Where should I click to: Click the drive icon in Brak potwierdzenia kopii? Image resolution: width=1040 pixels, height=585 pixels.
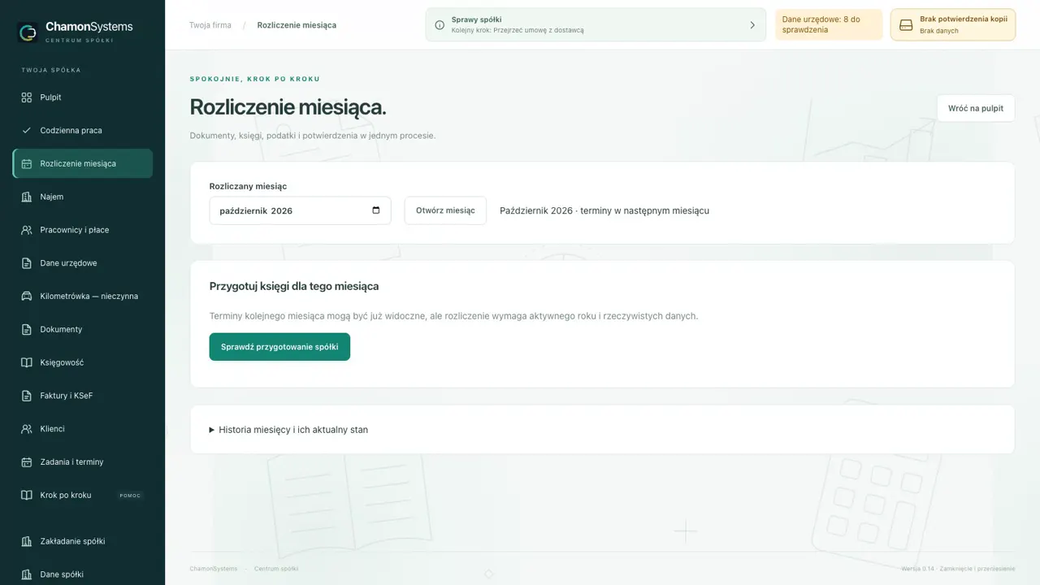[906, 25]
